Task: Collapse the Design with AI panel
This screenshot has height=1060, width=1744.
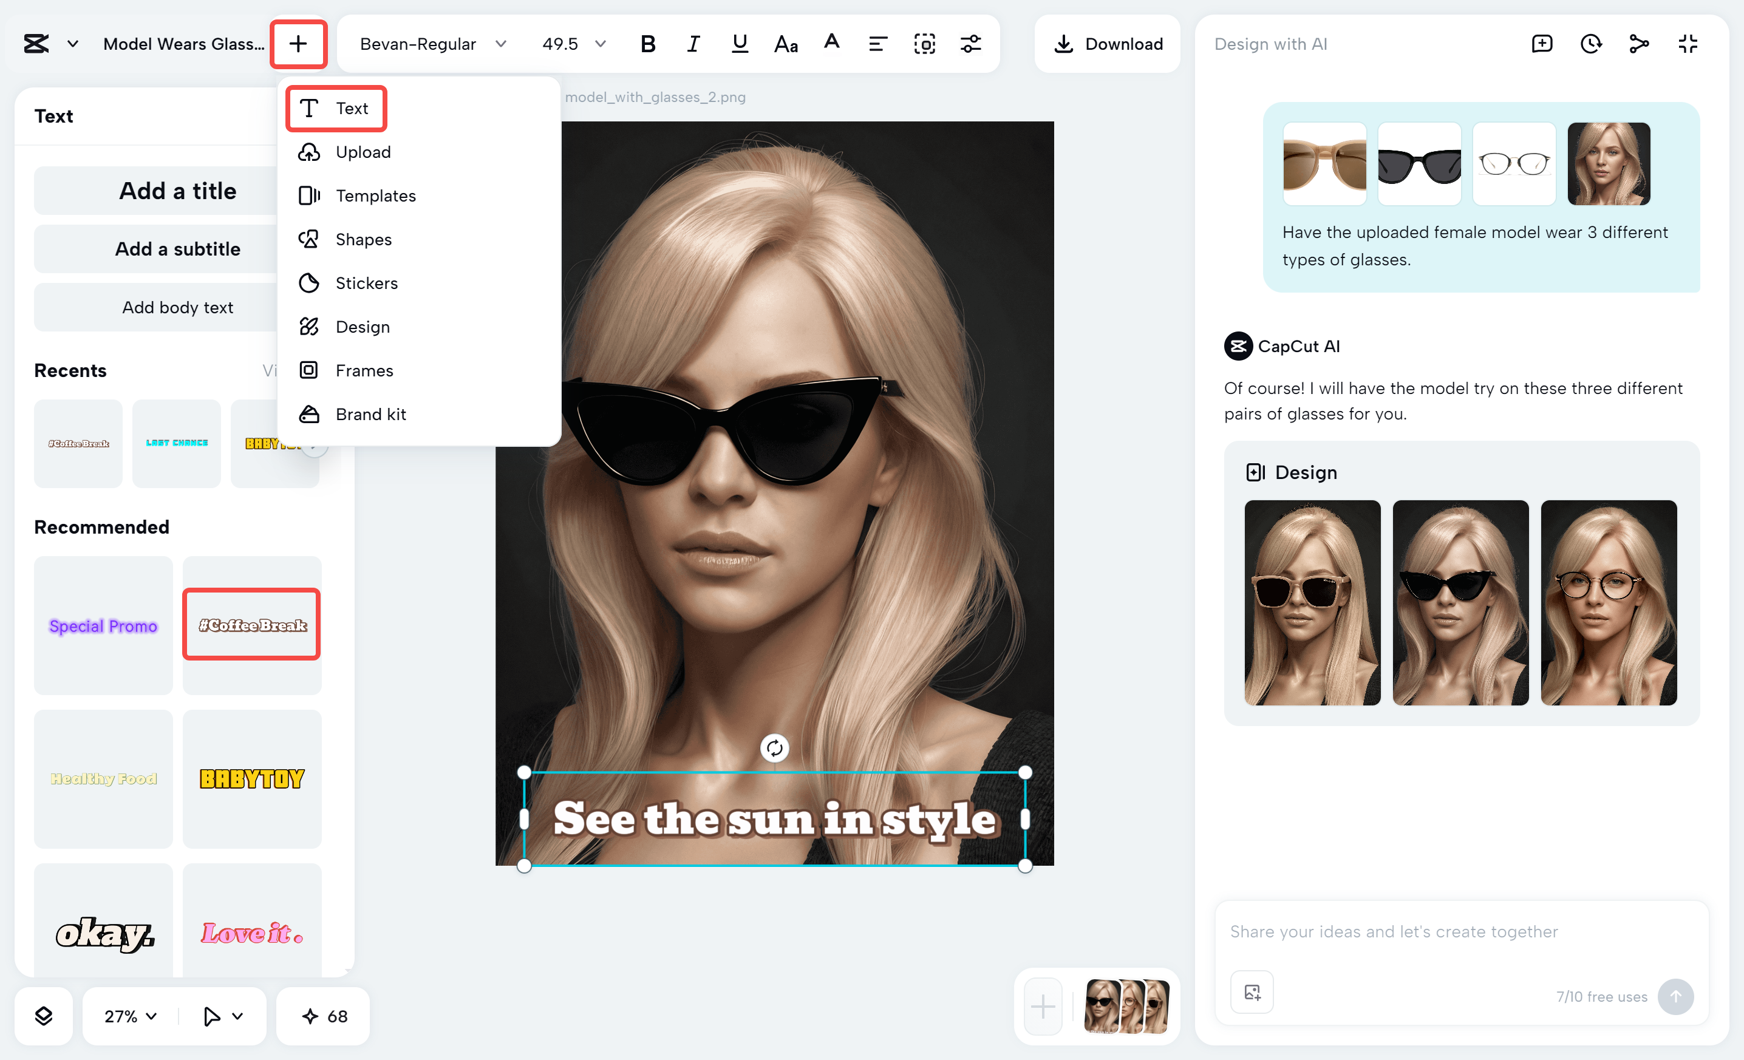Action: [x=1687, y=43]
